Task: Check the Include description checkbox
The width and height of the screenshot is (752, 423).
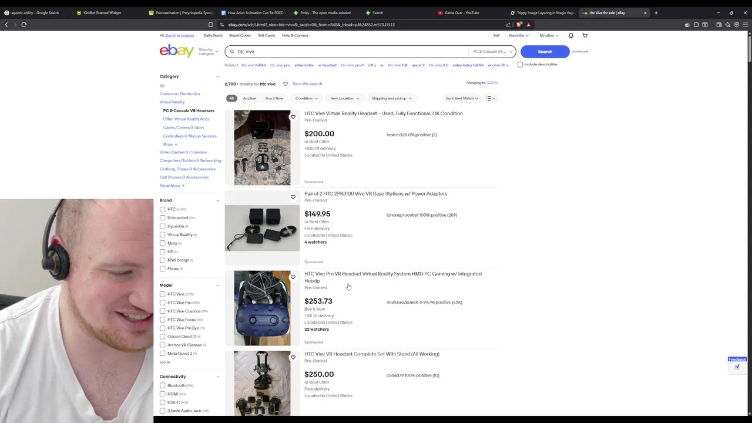Action: click(520, 65)
